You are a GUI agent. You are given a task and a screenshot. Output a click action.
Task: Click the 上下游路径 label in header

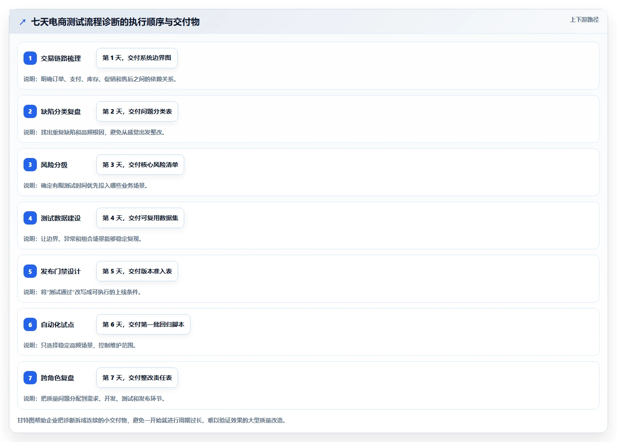(584, 20)
